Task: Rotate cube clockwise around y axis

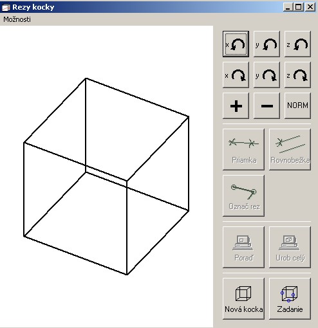Action: point(267,75)
